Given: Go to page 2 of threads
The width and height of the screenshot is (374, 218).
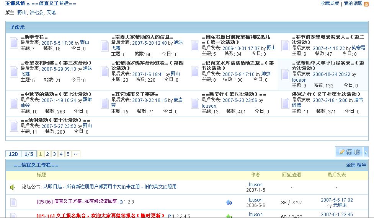Looking at the screenshot, I should (47, 154).
